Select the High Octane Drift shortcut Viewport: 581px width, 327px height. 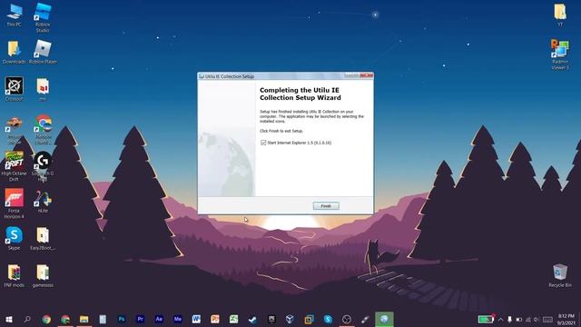tap(15, 166)
